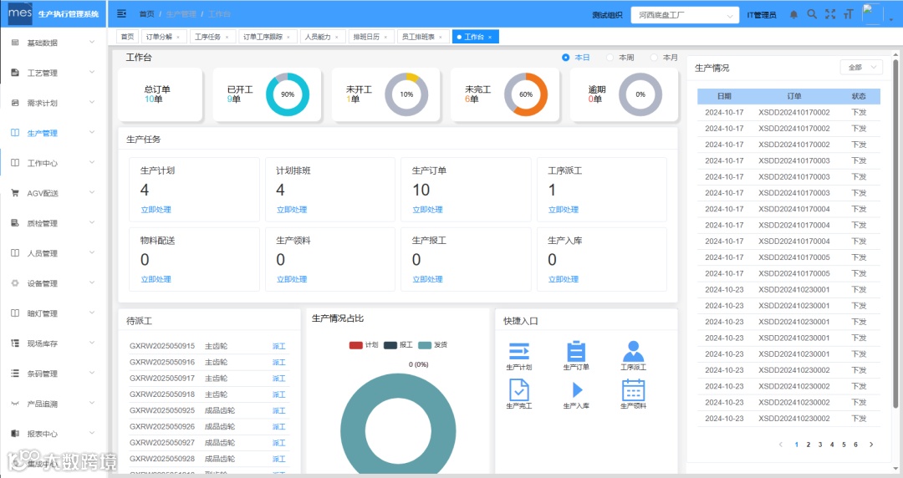Viewport: 903px width, 478px height.
Task: Toggle the 计划 legend in chart
Action: coord(364,345)
